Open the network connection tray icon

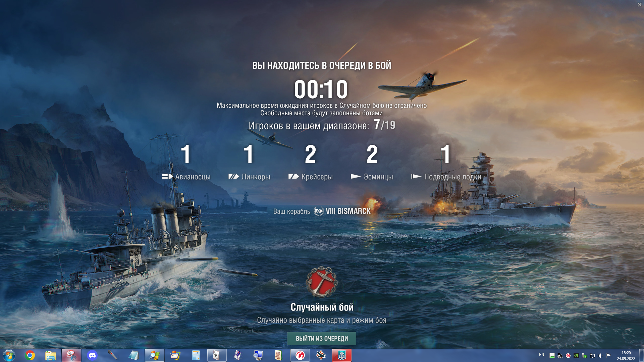(x=592, y=356)
